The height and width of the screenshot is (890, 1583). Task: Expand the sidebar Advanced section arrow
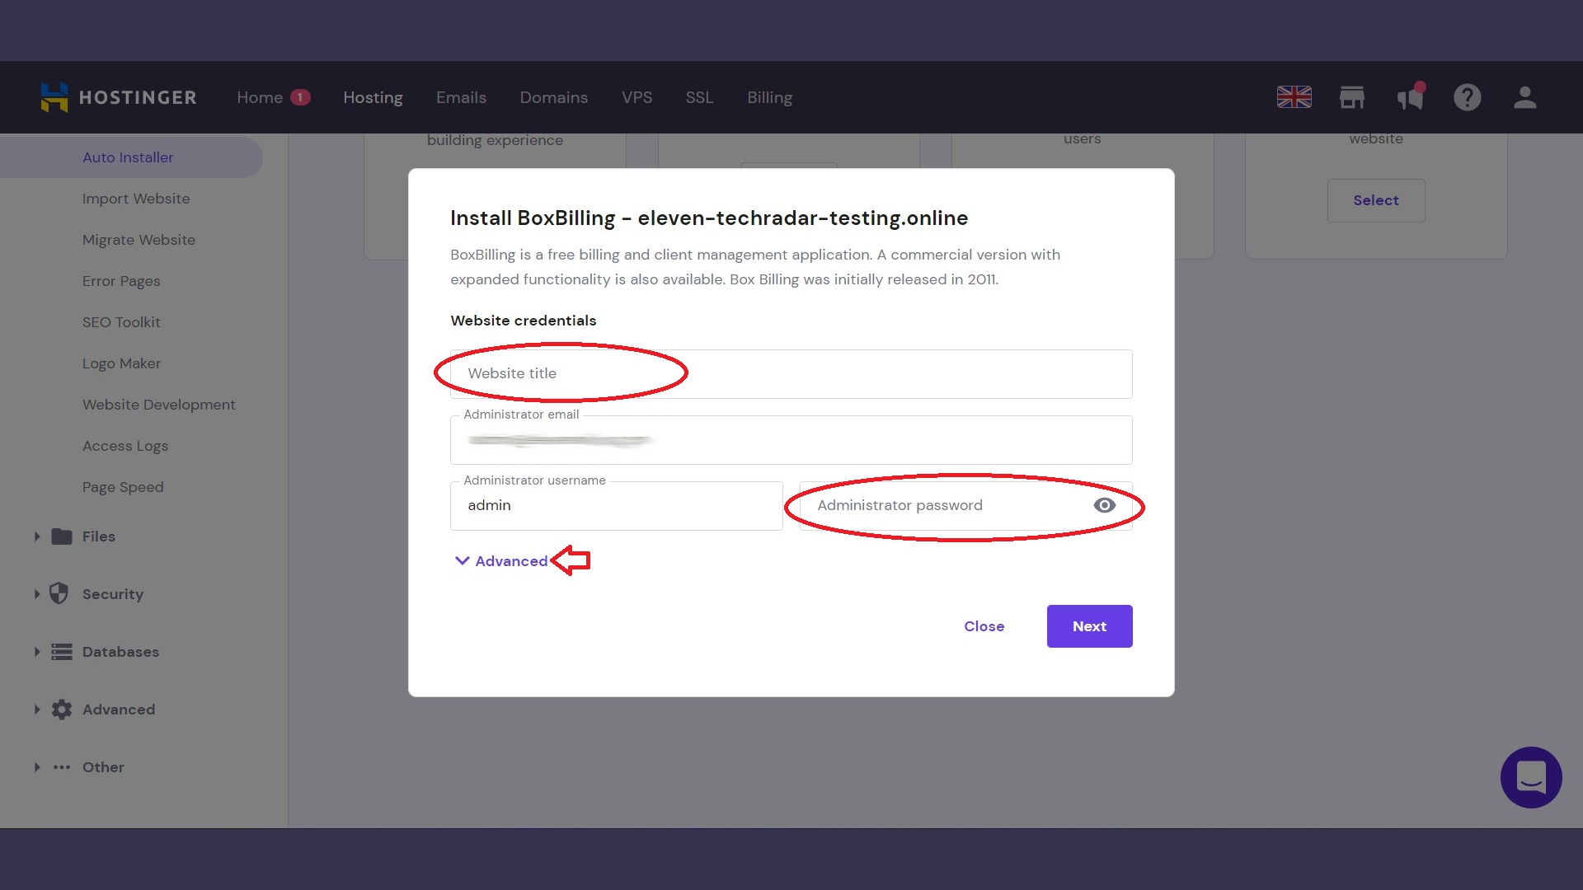point(37,710)
